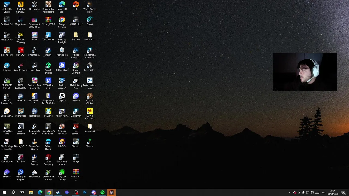Open the Windows Start menu

4,192
